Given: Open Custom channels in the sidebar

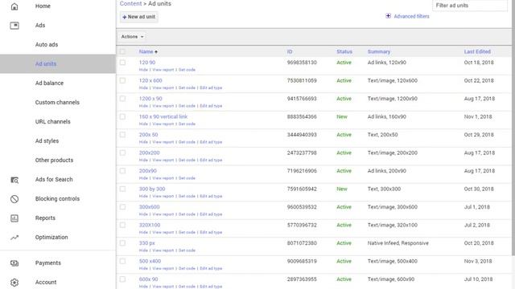Looking at the screenshot, I should (x=57, y=103).
